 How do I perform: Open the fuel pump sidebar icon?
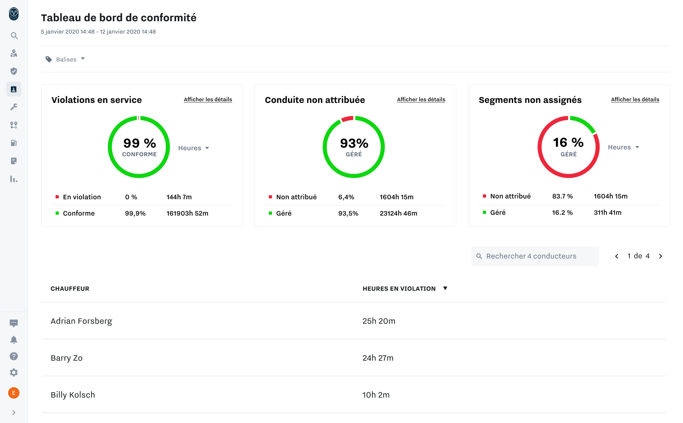[x=14, y=143]
